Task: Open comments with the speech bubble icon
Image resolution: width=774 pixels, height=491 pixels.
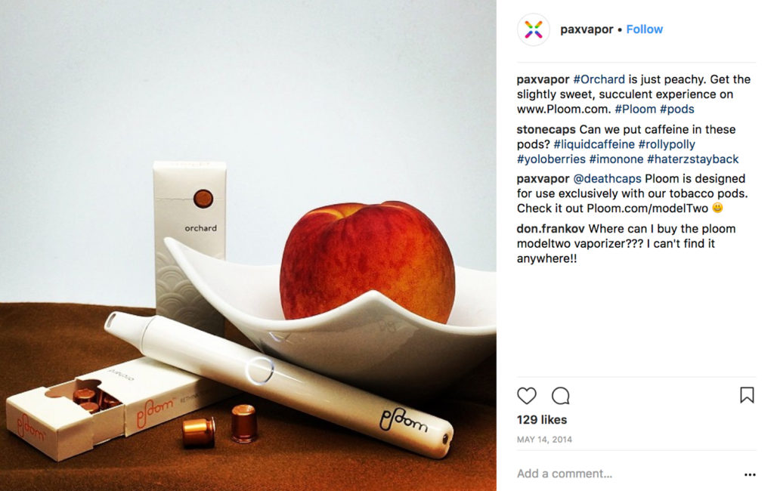Action: pos(560,396)
